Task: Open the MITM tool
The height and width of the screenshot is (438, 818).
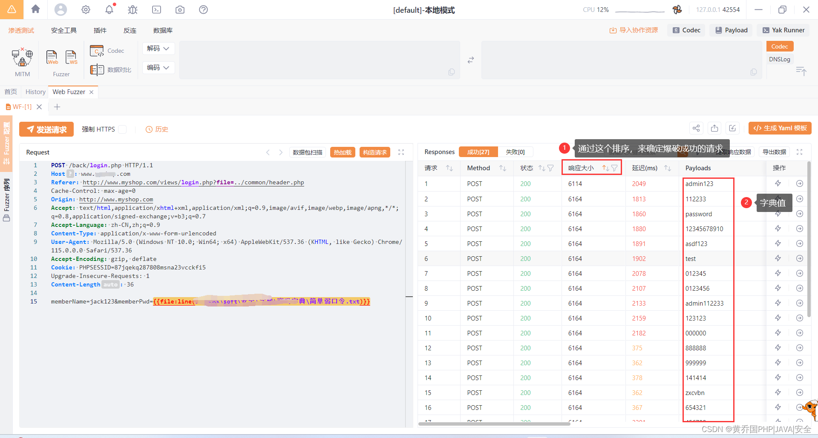Action: pyautogui.click(x=22, y=63)
